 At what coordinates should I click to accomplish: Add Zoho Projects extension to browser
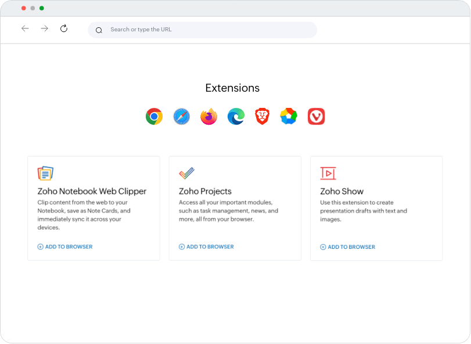206,247
